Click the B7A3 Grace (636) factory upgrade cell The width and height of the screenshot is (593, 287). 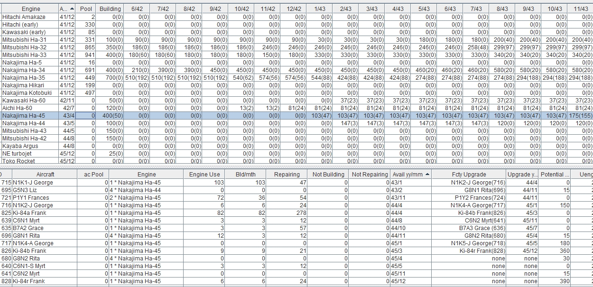point(469,228)
